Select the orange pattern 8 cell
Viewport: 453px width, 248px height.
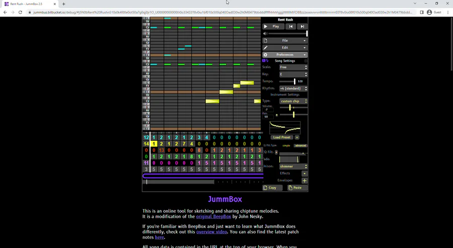click(x=199, y=150)
